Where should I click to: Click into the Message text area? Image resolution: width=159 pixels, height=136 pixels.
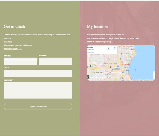tap(38, 90)
